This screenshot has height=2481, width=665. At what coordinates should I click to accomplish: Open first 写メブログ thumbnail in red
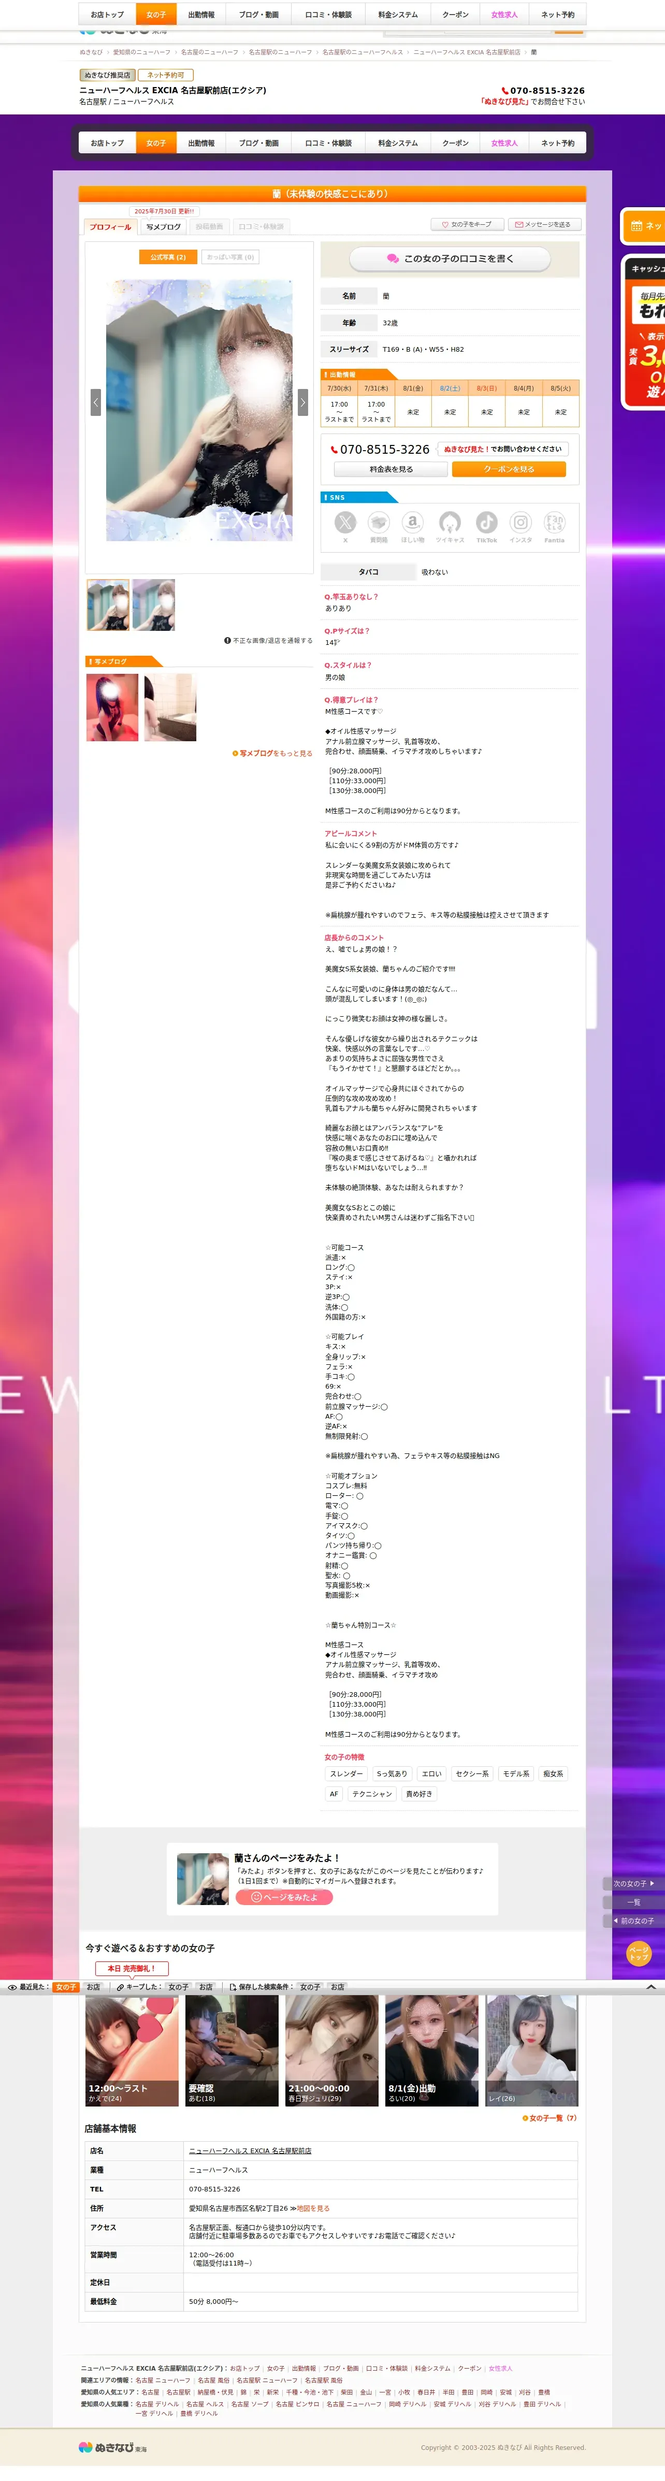[x=112, y=708]
